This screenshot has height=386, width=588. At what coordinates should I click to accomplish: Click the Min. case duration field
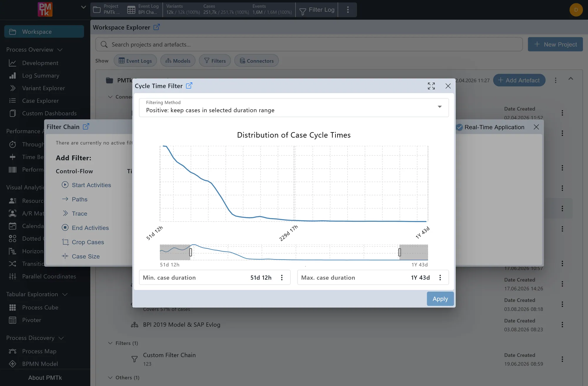pos(215,278)
